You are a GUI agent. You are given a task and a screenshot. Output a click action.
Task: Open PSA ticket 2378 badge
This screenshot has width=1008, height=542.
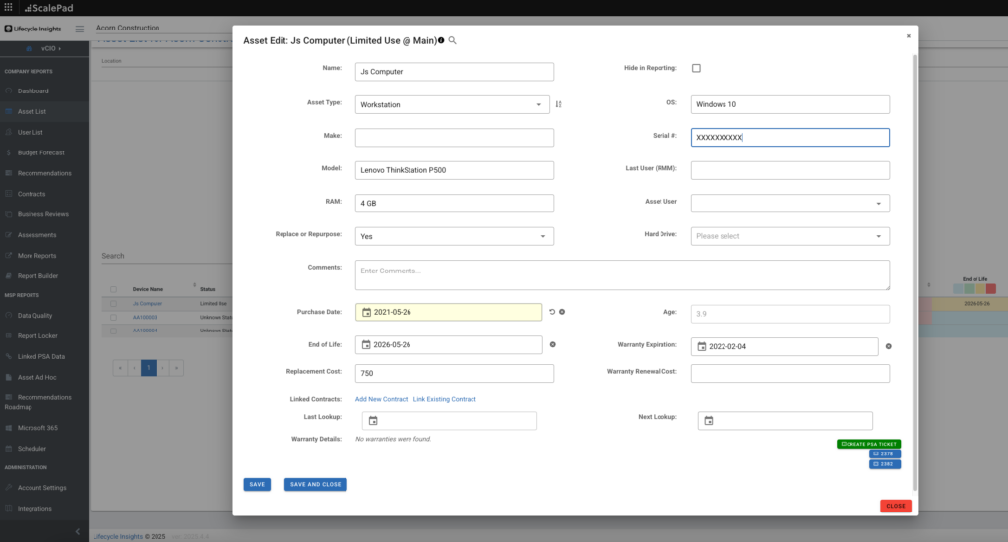tap(885, 454)
